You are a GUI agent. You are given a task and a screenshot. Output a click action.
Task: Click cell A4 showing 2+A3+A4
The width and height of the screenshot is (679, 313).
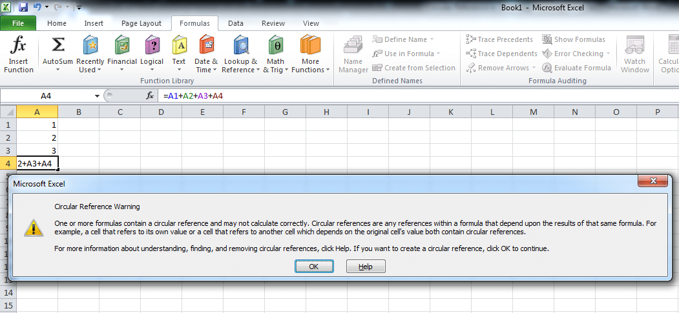[37, 163]
